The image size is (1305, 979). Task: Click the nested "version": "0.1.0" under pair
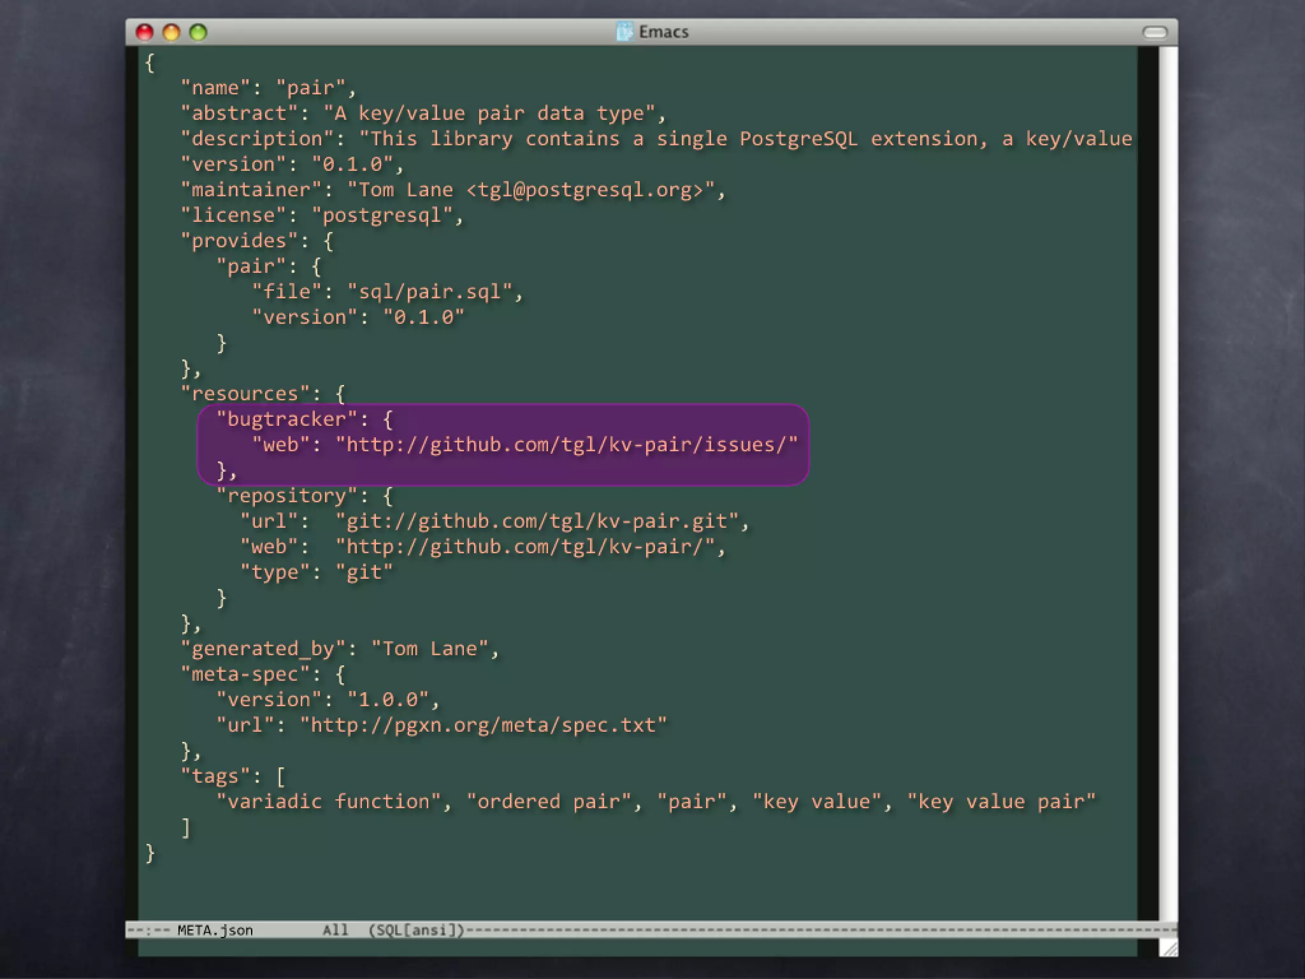click(x=358, y=317)
